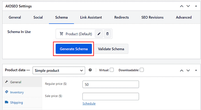
Task: Move AIOSEO Settings panel down
Action: click(x=188, y=6)
